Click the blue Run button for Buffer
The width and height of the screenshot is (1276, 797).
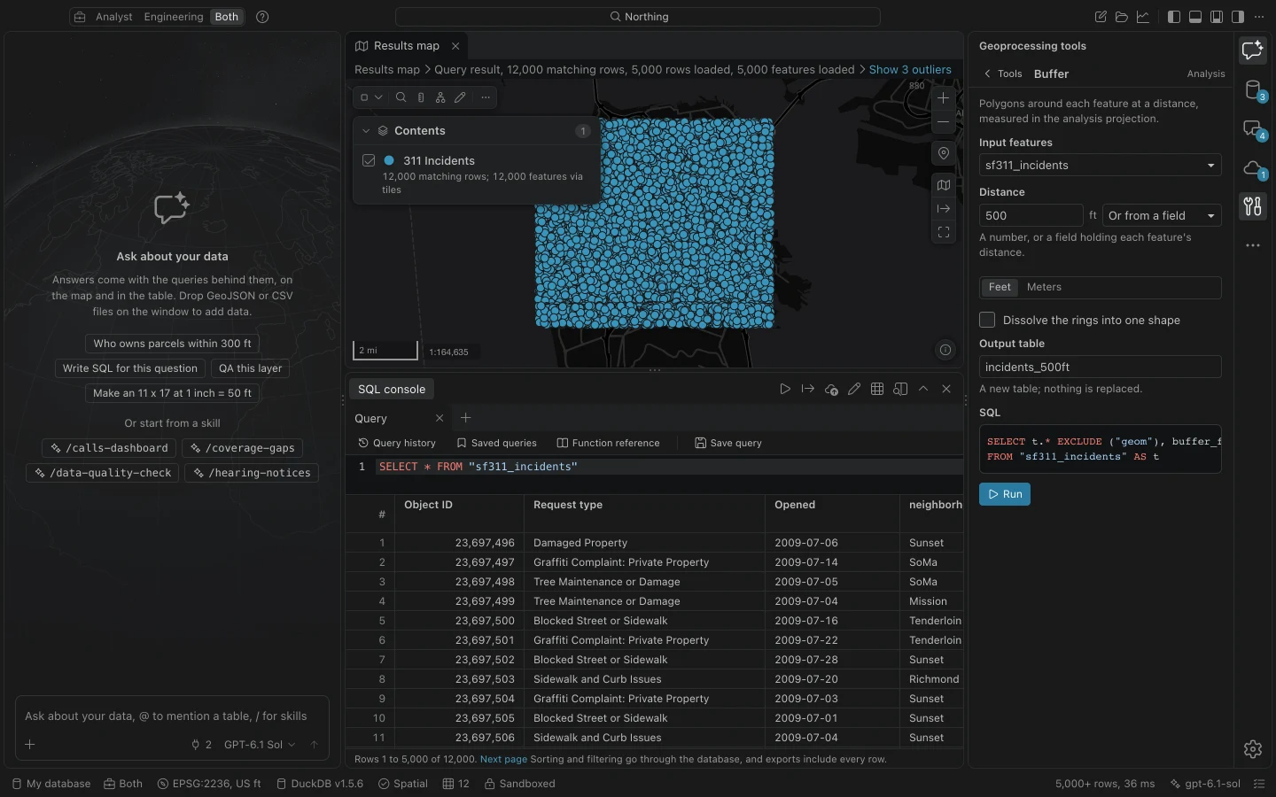tap(1005, 494)
